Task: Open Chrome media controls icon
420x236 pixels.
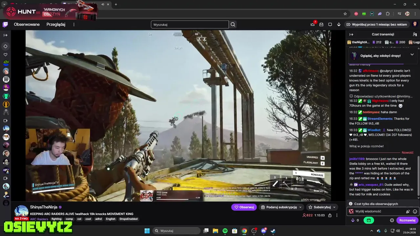Action: (x=399, y=14)
